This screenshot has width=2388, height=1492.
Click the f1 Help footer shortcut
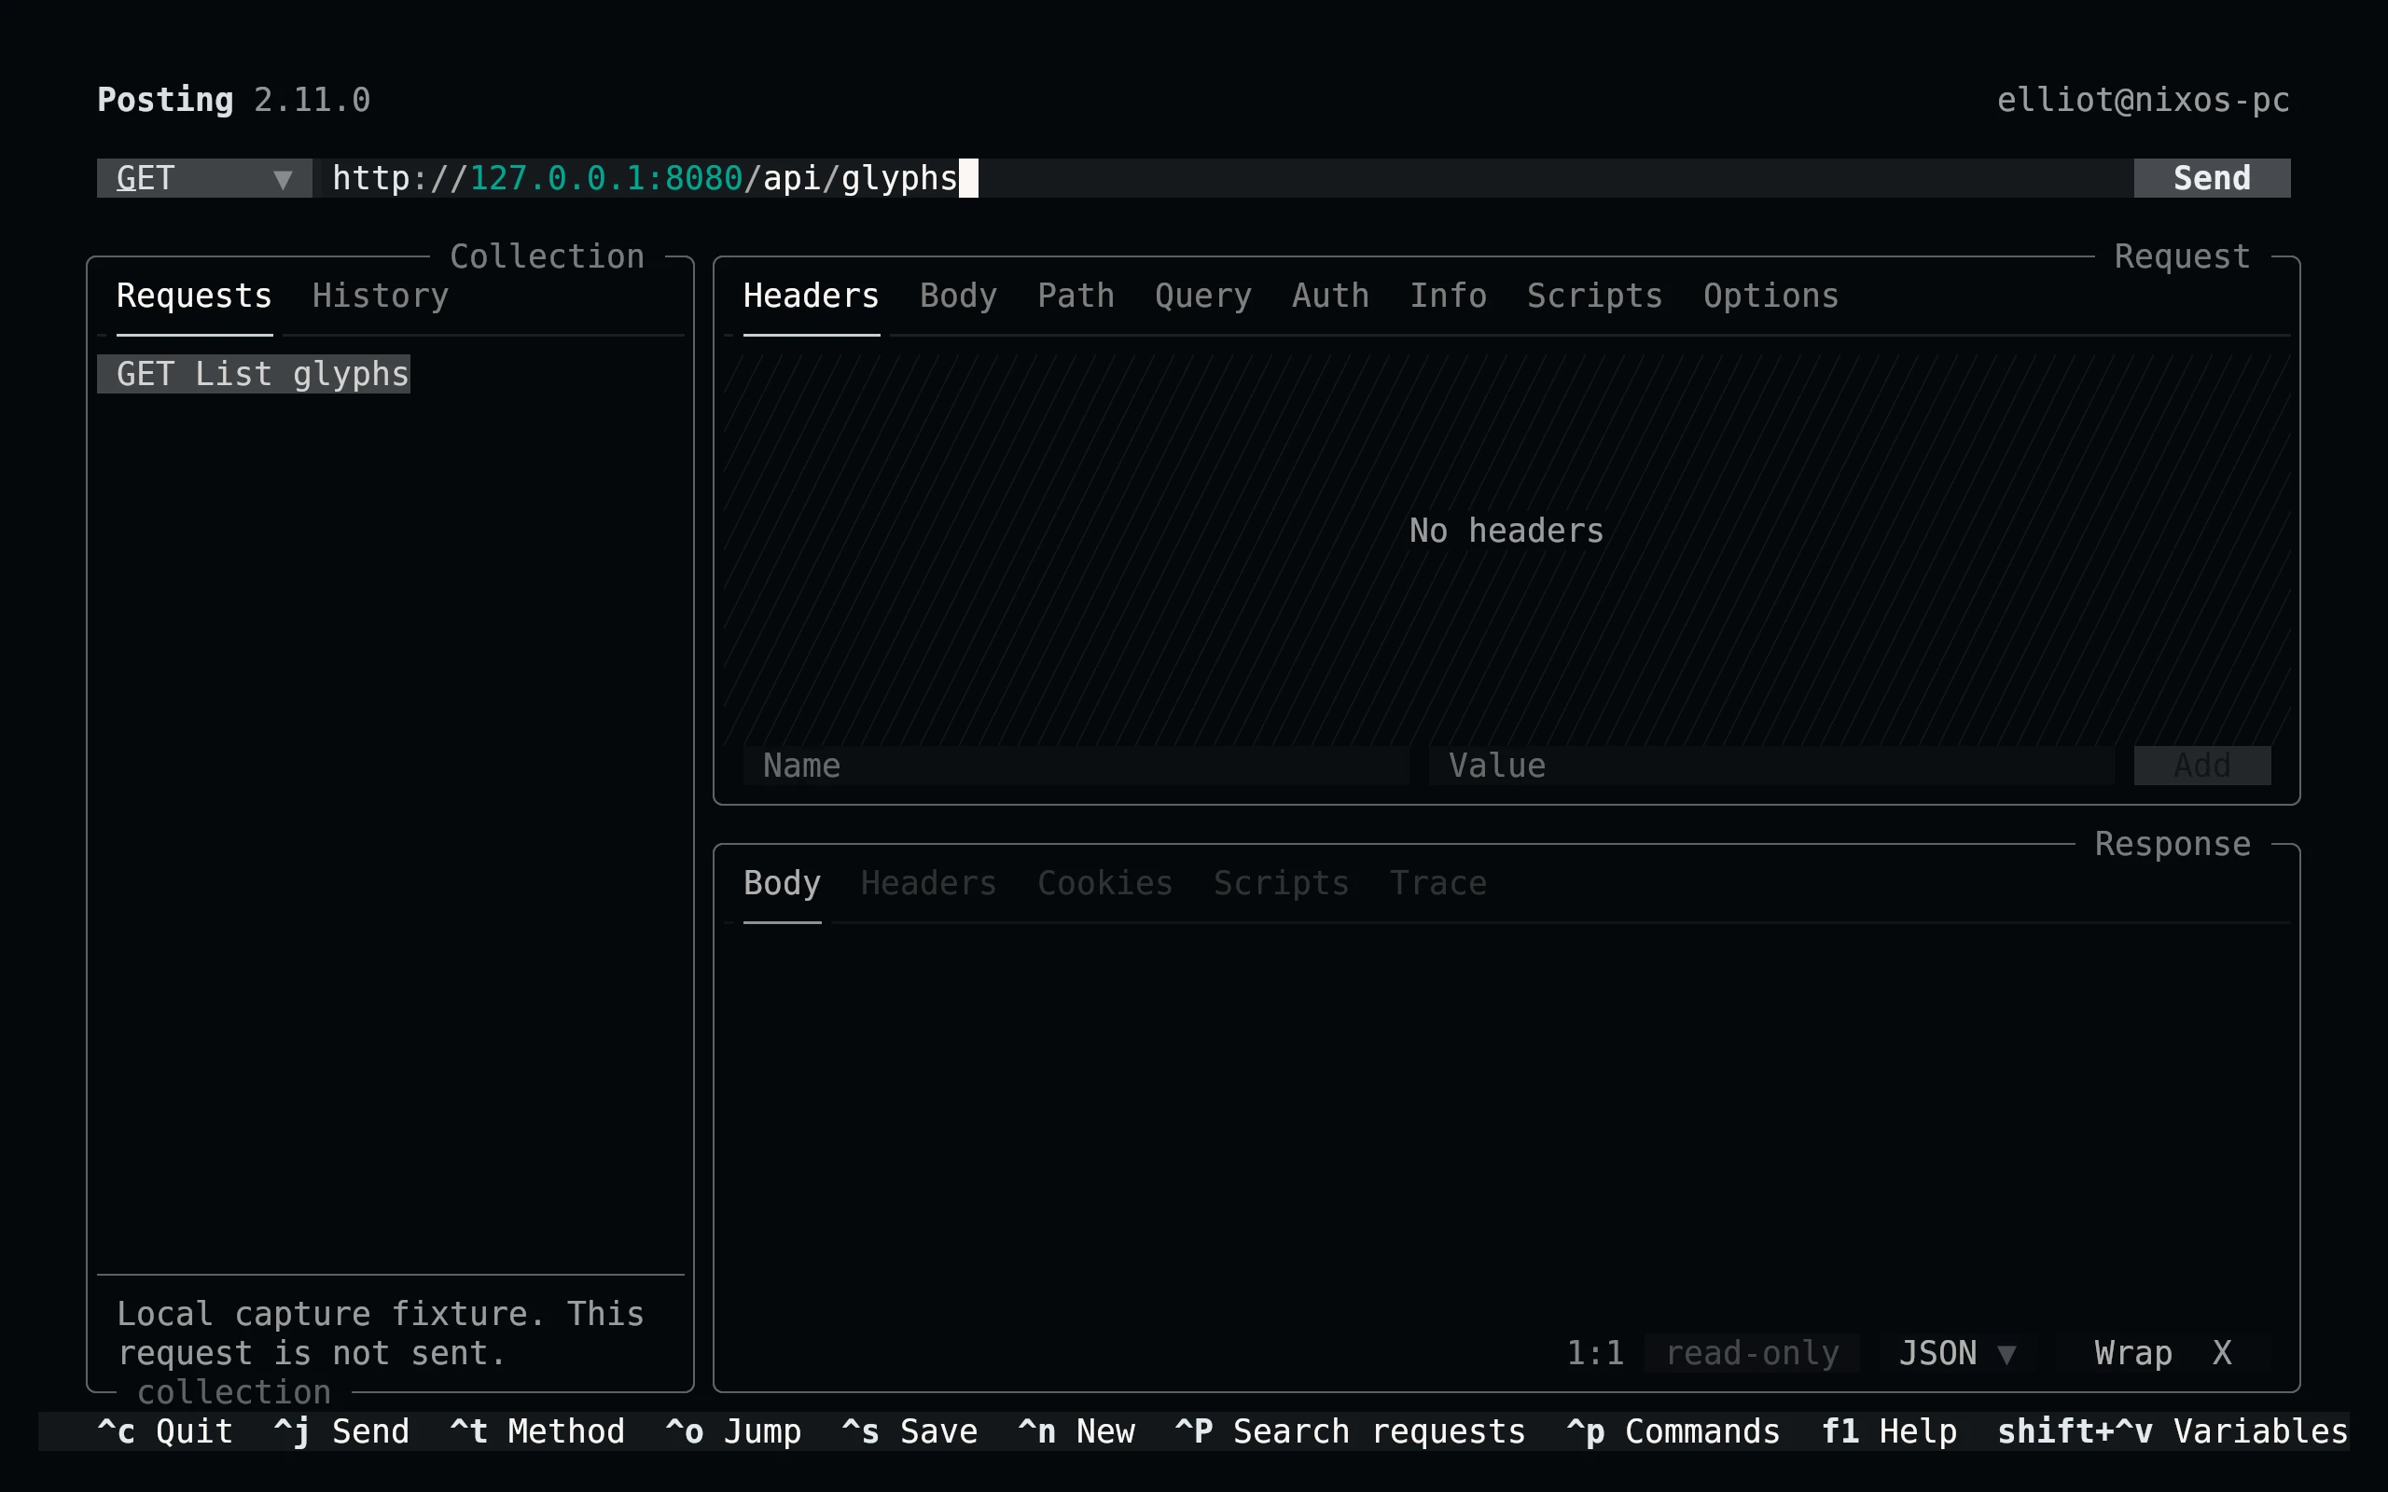(1889, 1430)
